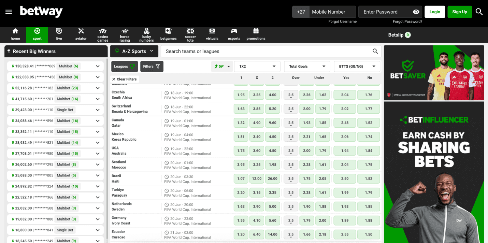The height and width of the screenshot is (243, 488).
Task: Go to home section
Action: coord(15,34)
